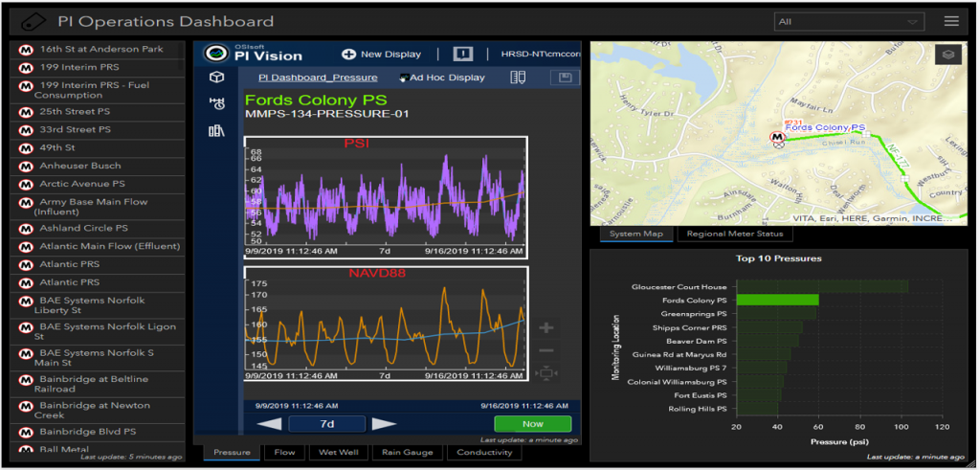Image resolution: width=980 pixels, height=470 pixels.
Task: Click the highlighted Fords Colony PS bar
Action: point(777,300)
